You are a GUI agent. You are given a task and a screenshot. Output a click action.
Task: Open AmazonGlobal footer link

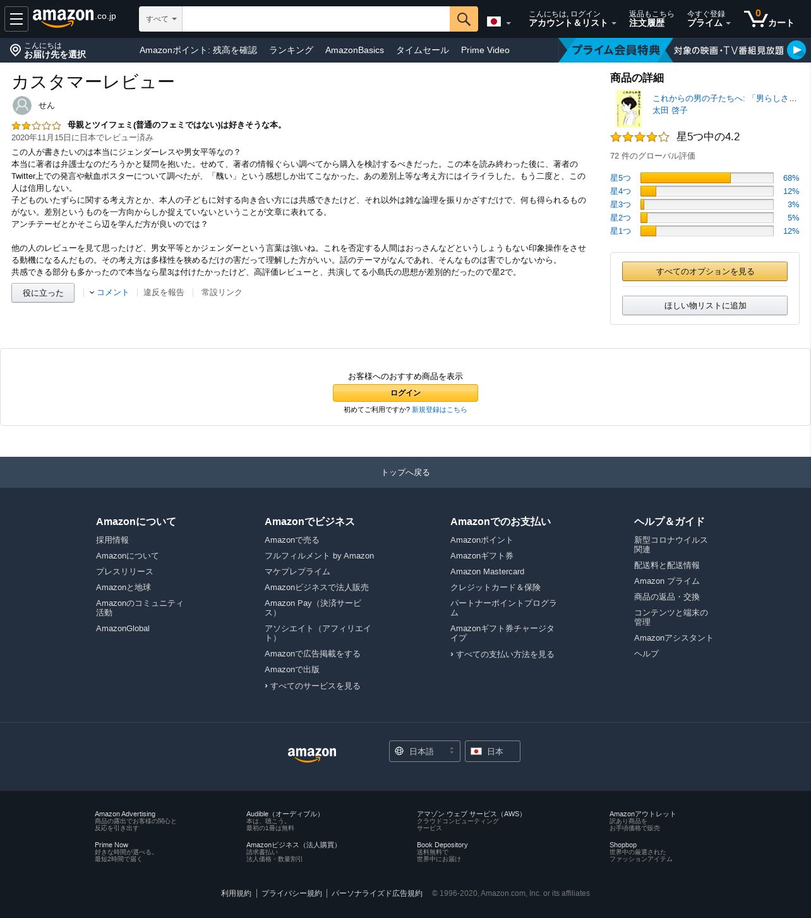click(x=123, y=629)
